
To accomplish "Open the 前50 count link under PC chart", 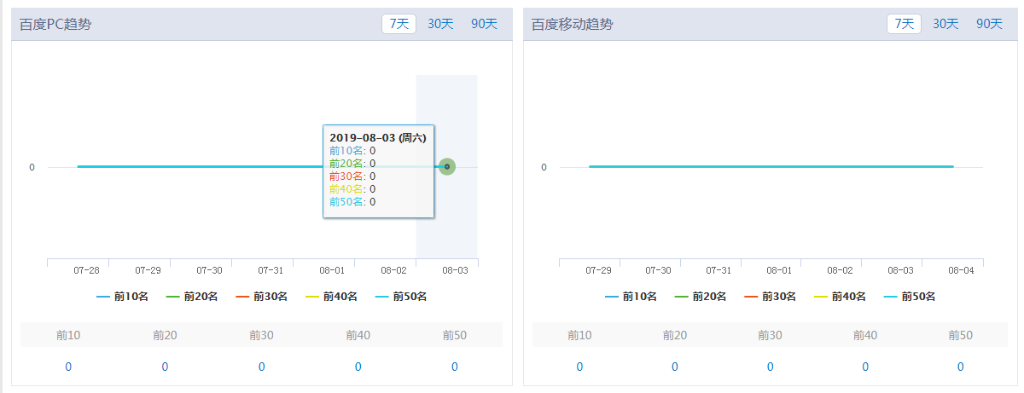I will click(455, 367).
